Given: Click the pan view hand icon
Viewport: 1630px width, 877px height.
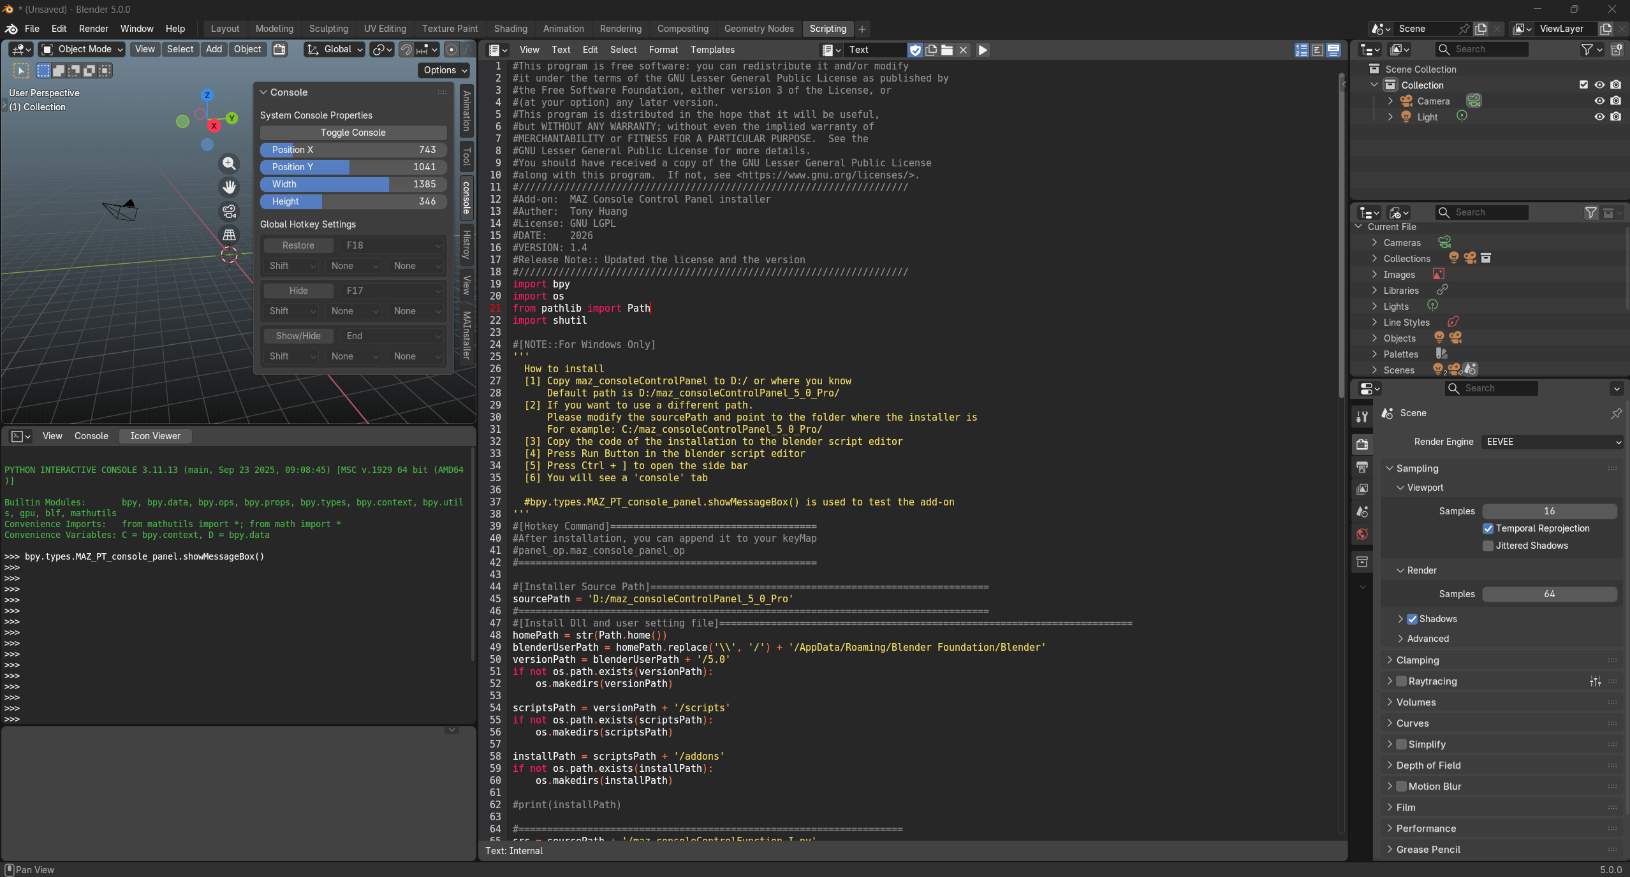Looking at the screenshot, I should [x=229, y=187].
